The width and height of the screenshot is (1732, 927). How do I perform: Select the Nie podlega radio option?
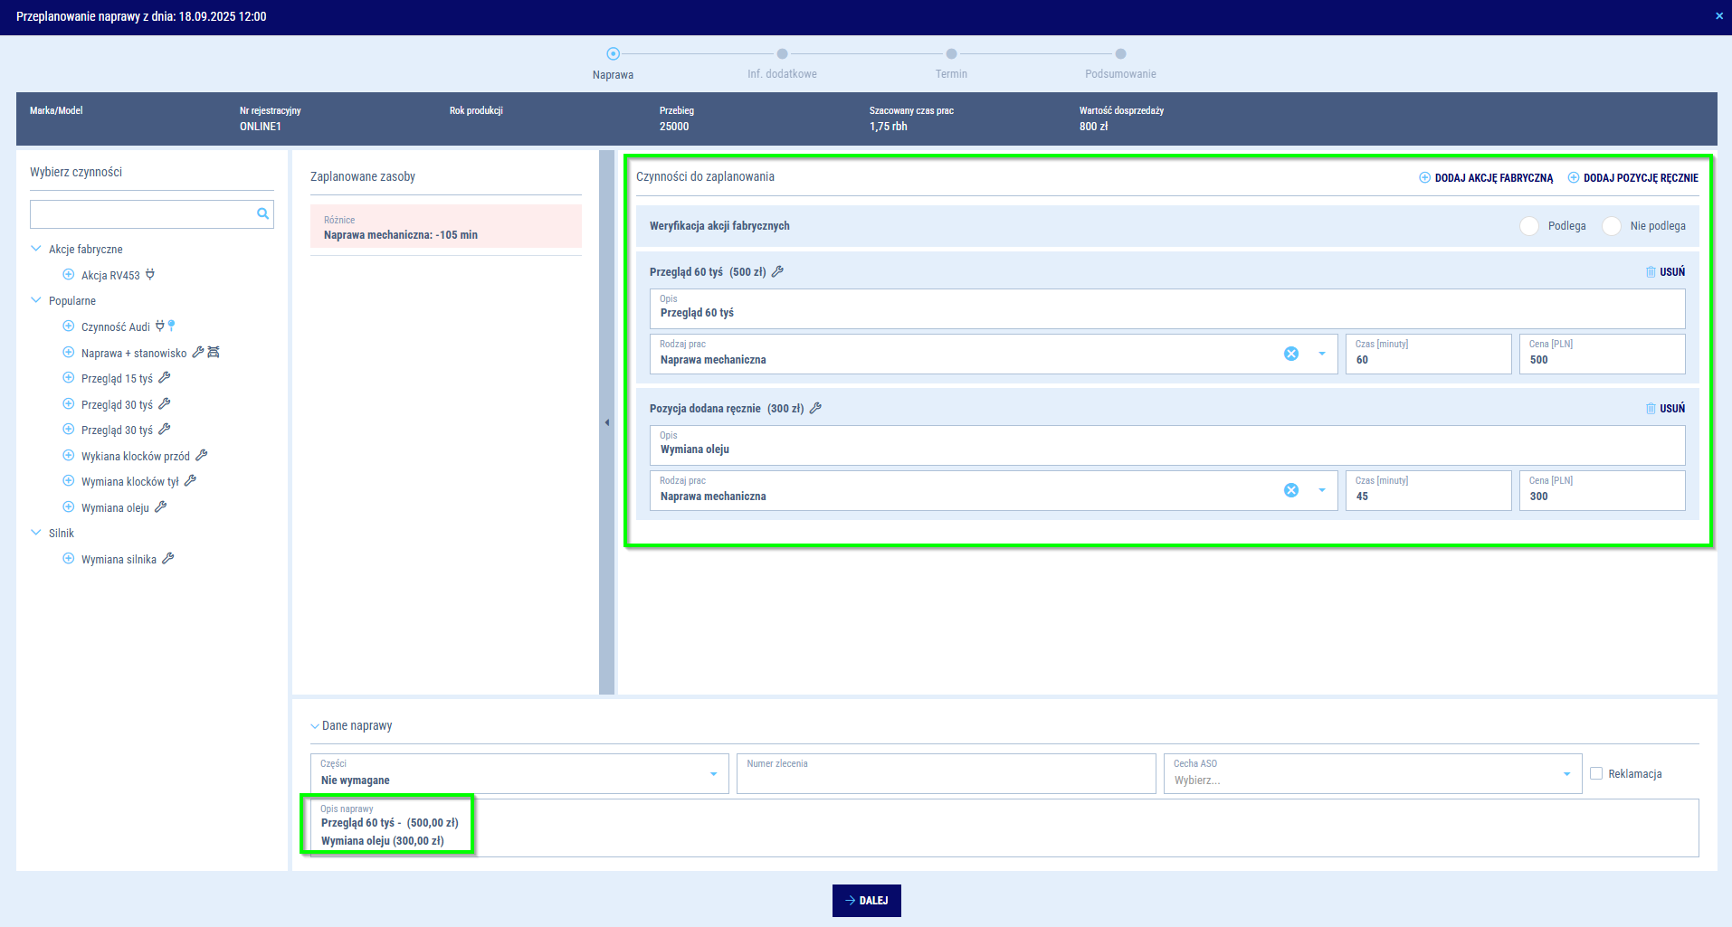[x=1612, y=226]
